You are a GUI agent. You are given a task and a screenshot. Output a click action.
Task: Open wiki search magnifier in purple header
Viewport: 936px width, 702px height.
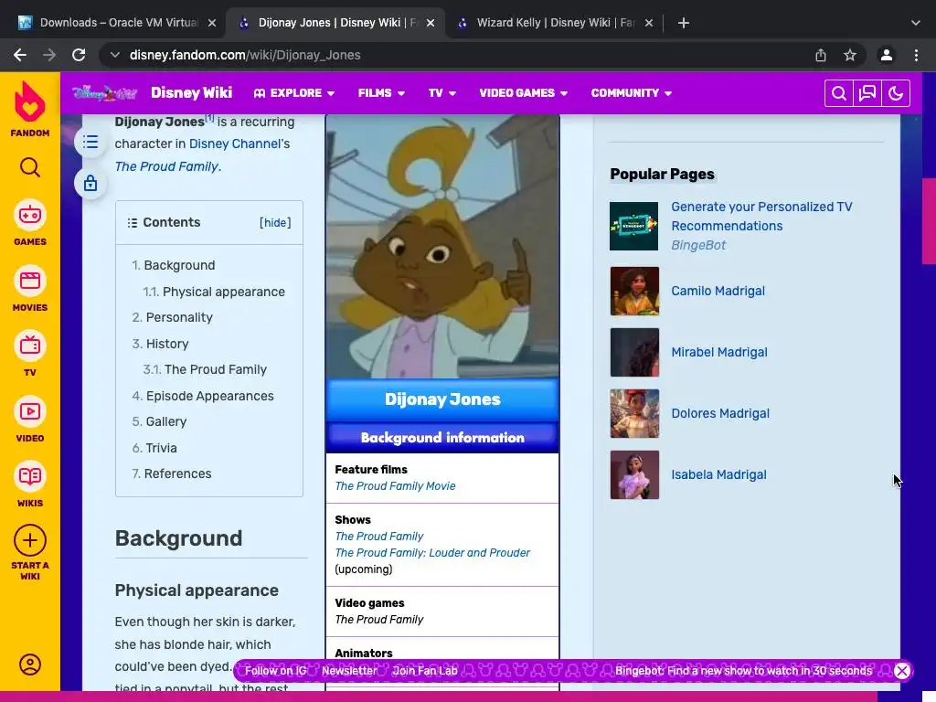pyautogui.click(x=839, y=93)
